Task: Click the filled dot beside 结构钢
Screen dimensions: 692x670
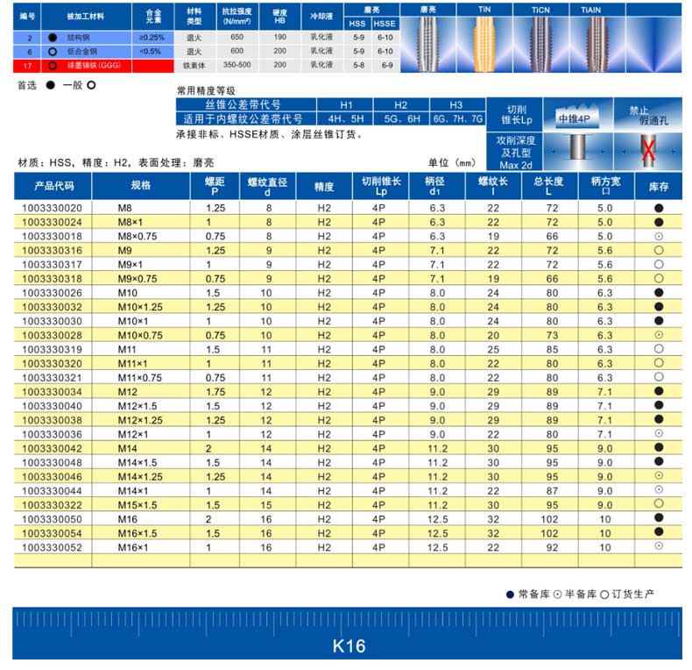Action: 53,39
